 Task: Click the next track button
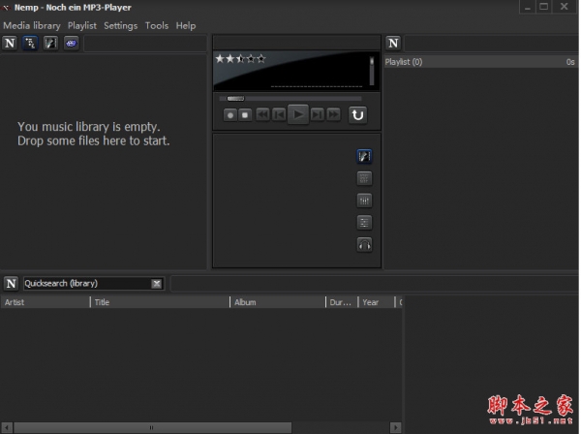[318, 114]
